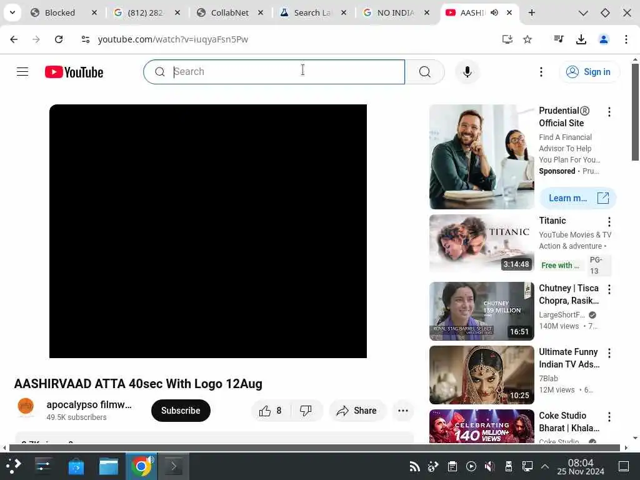Switch to the NO INDIA tab
Screen dimensions: 640x480
click(396, 12)
